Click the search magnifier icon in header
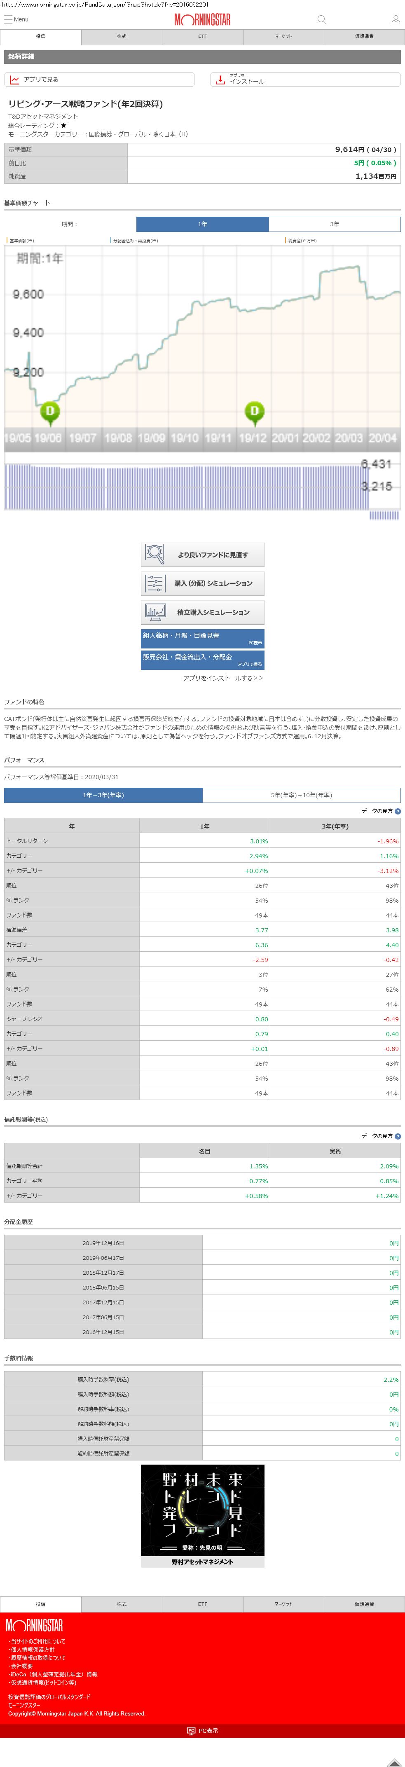This screenshot has height=1767, width=405. pyautogui.click(x=321, y=20)
